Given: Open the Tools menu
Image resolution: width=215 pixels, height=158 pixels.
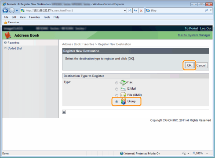Looking at the screenshot, I should click(x=47, y=17).
